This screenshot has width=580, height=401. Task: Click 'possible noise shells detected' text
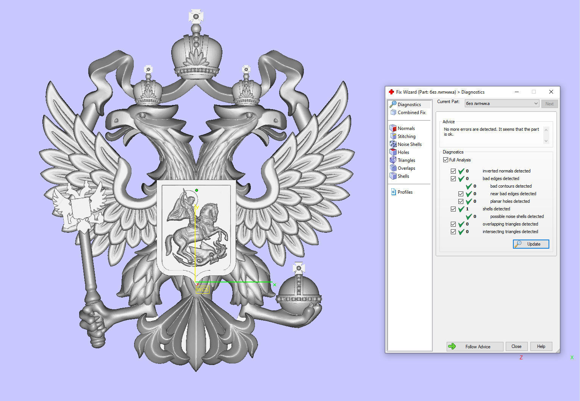click(517, 216)
